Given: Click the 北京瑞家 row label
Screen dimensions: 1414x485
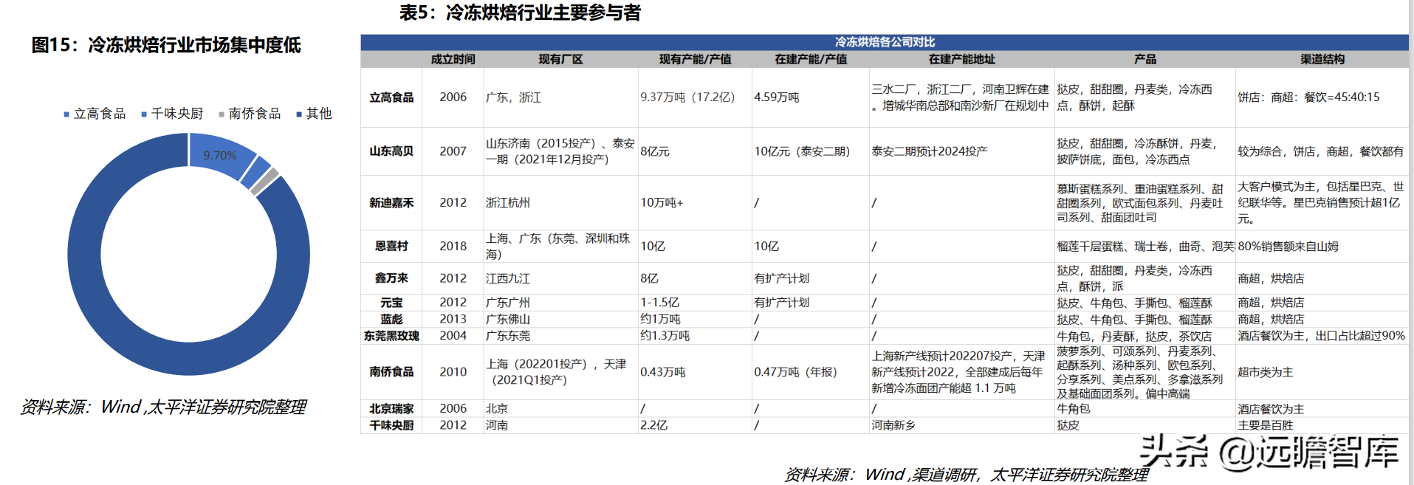Looking at the screenshot, I should (x=391, y=409).
